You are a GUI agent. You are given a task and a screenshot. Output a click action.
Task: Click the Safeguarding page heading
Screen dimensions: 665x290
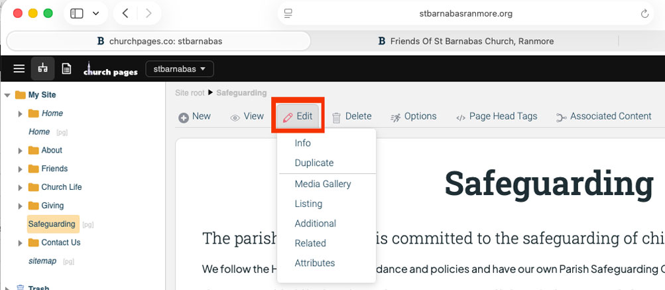549,183
